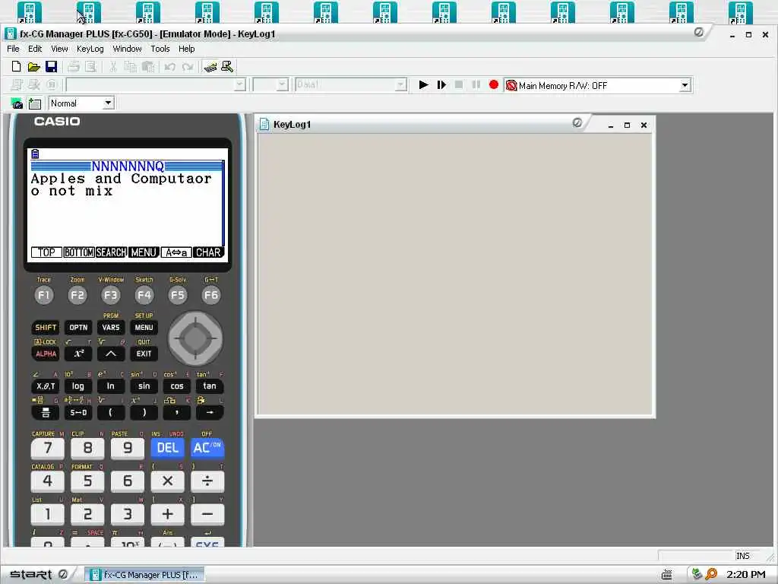Click the VARS key

(x=111, y=327)
